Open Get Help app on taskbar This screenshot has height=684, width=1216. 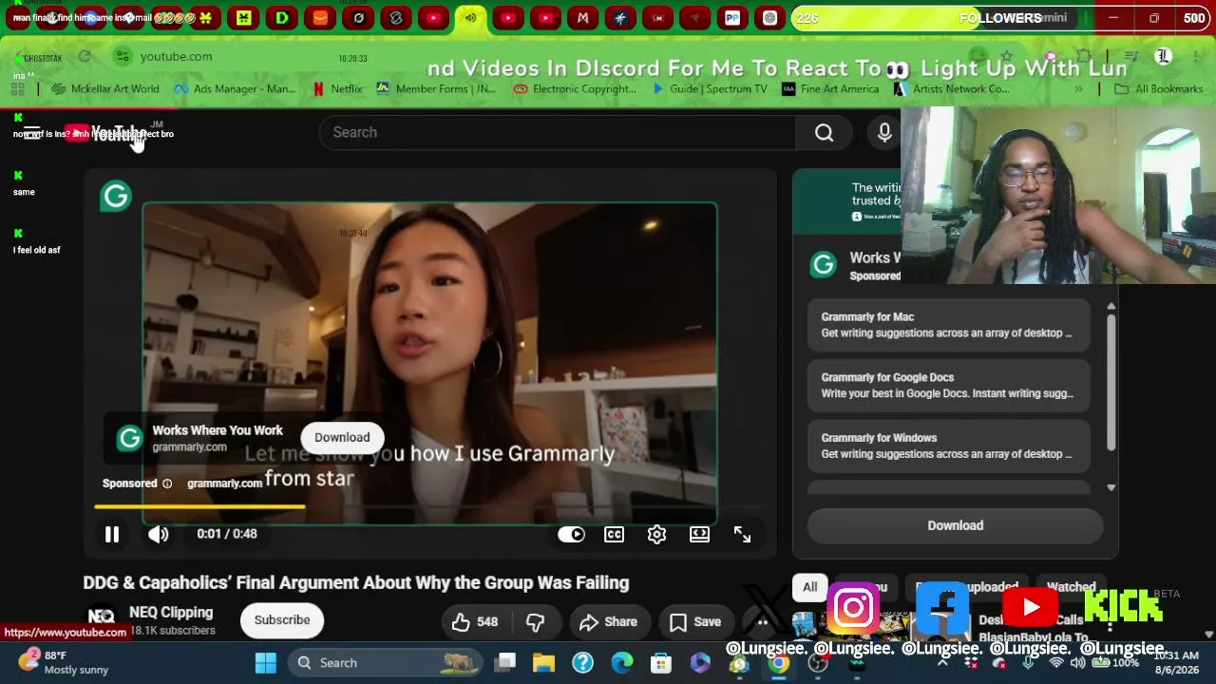(582, 663)
